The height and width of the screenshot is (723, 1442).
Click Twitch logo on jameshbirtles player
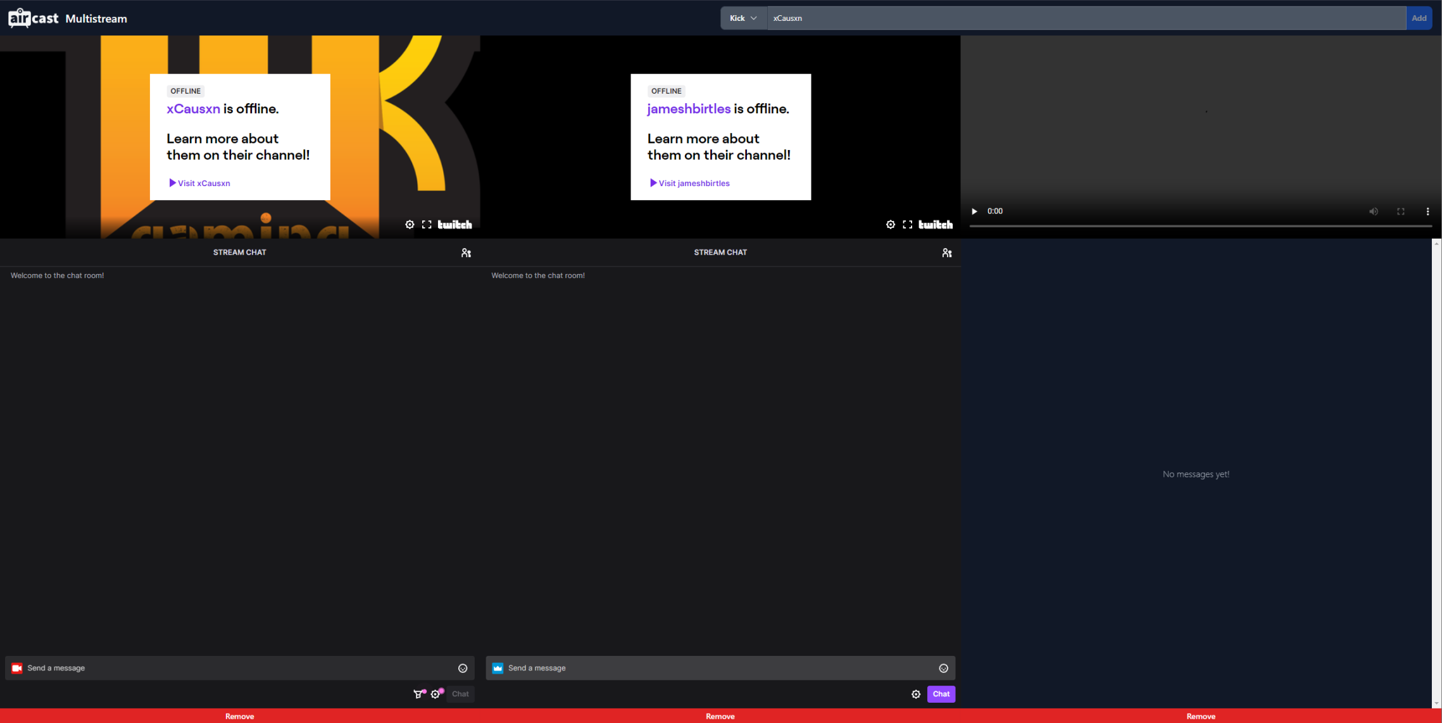click(936, 225)
